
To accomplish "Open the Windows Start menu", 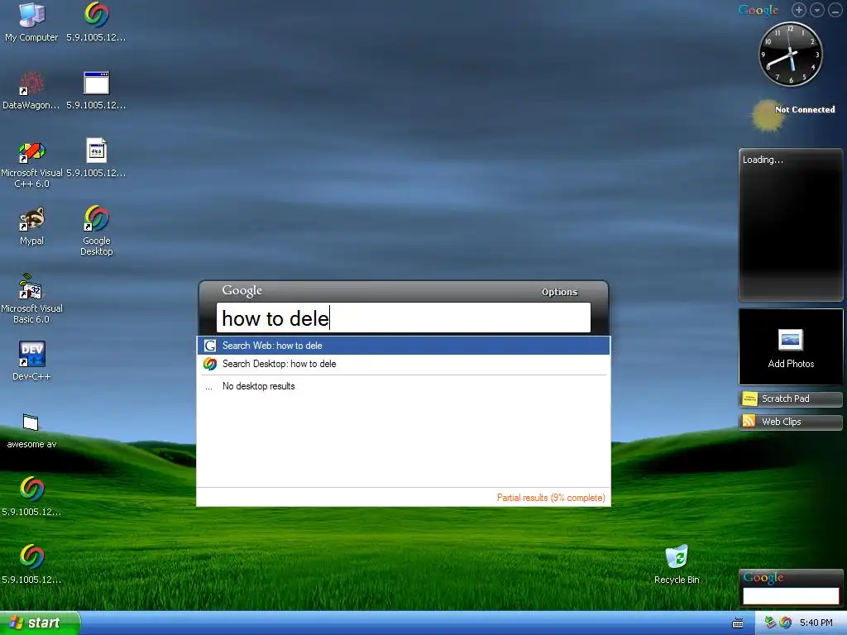I will (39, 623).
